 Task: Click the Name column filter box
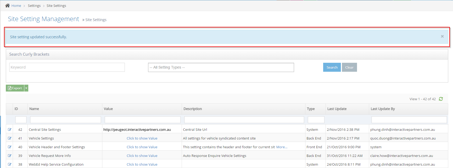[65, 120]
